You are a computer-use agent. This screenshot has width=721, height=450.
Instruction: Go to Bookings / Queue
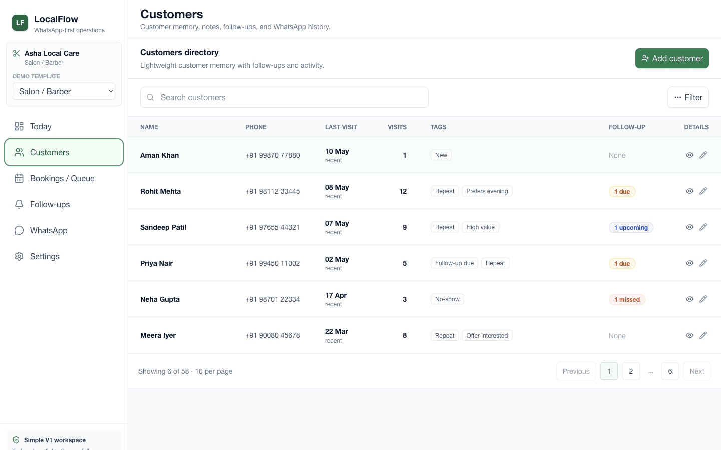pos(64,178)
